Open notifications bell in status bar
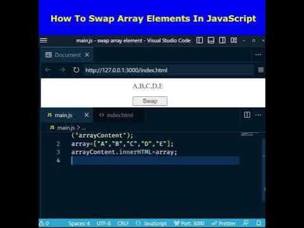Viewport: 304px width, 228px height. coord(258,223)
